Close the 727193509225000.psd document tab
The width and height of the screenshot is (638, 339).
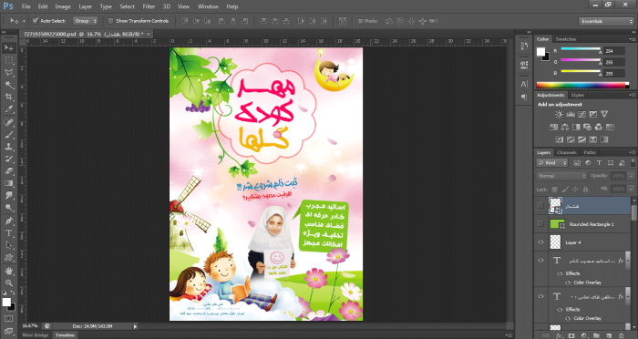(149, 35)
